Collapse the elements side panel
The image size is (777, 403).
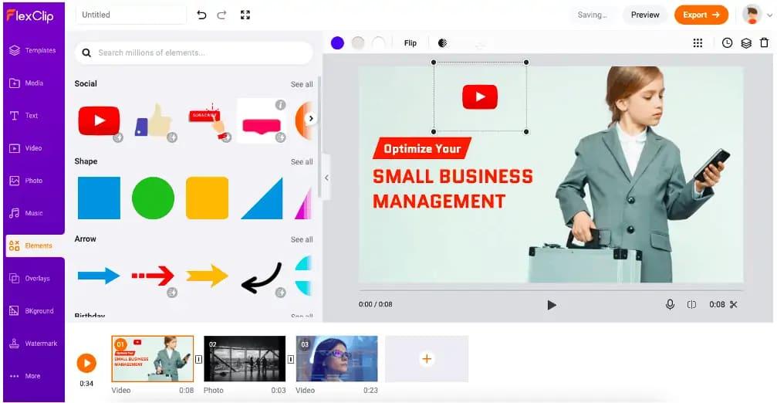[x=326, y=178]
